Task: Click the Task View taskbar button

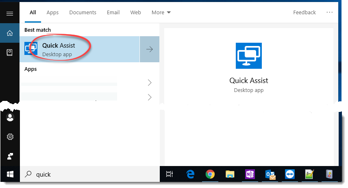Action: [x=170, y=174]
